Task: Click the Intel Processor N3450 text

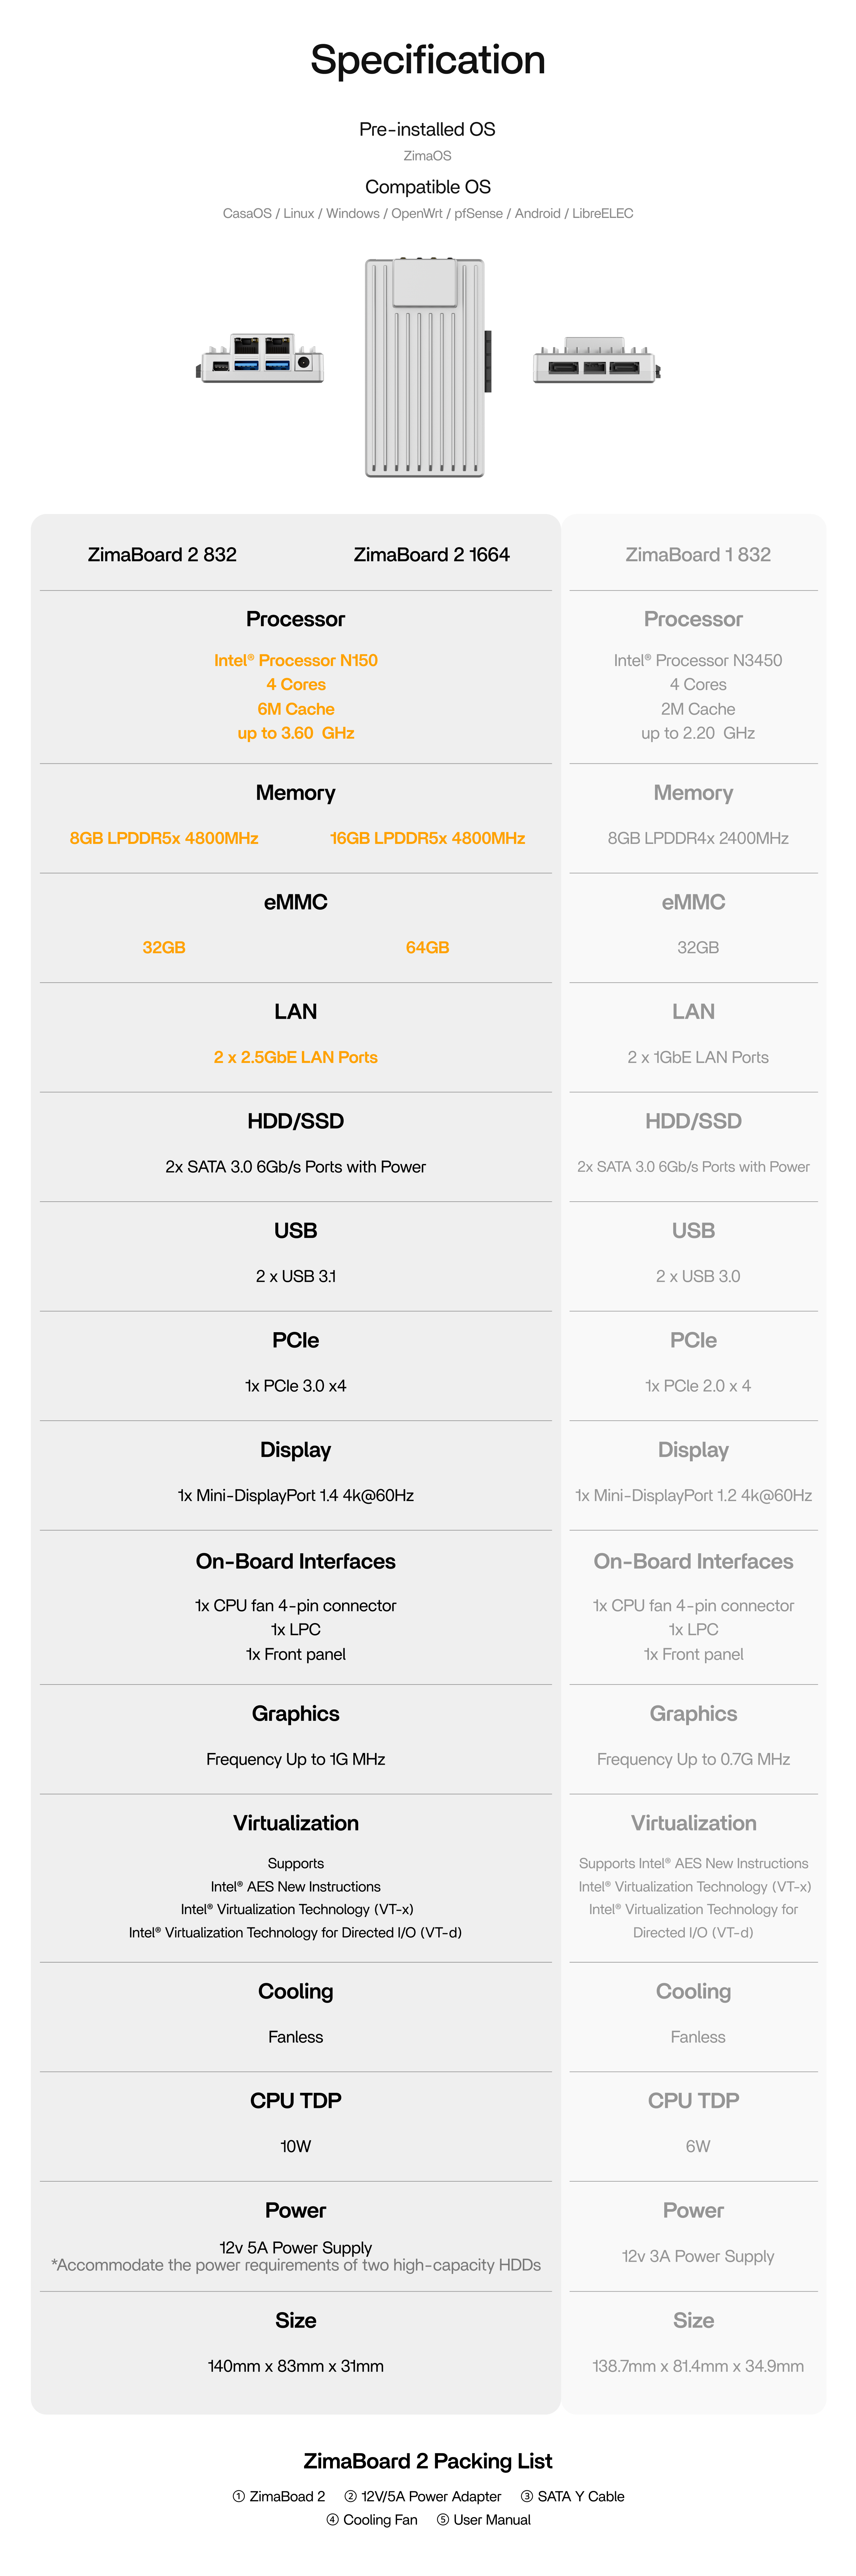Action: tap(697, 660)
